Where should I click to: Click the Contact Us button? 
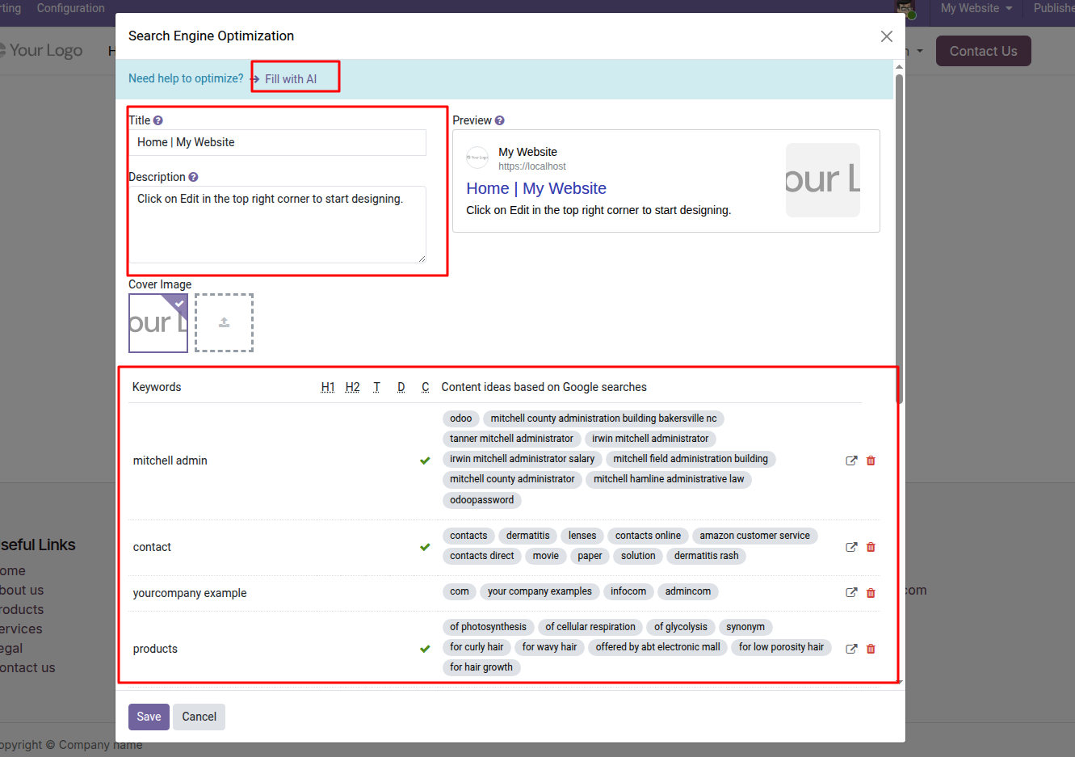click(x=983, y=51)
